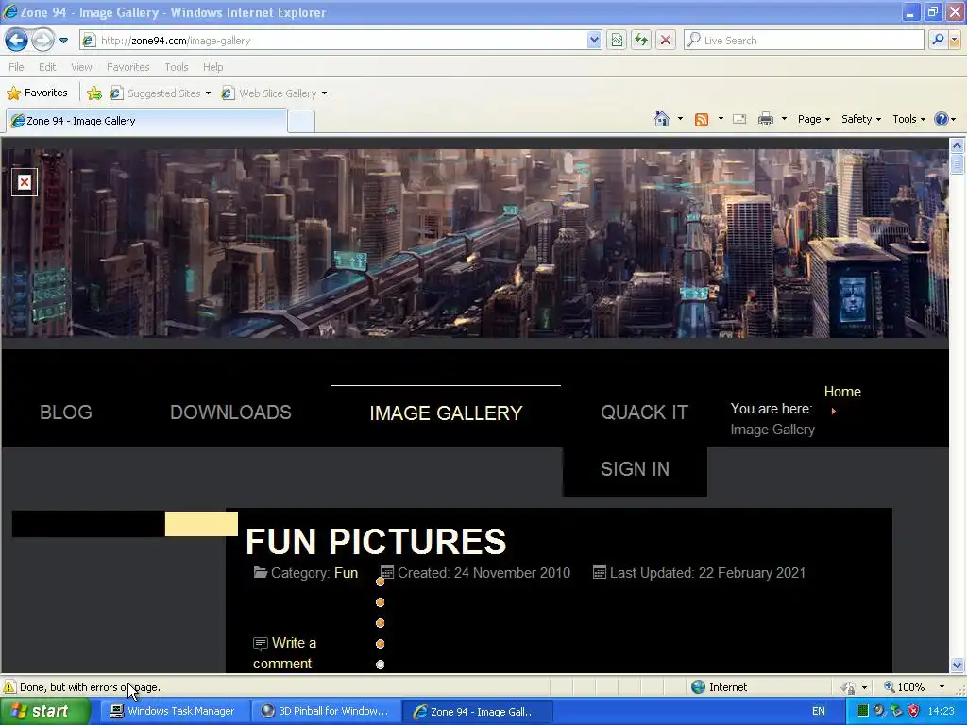Viewport: 967px width, 725px height.
Task: Expand the Print dropdown arrow
Action: coord(784,119)
